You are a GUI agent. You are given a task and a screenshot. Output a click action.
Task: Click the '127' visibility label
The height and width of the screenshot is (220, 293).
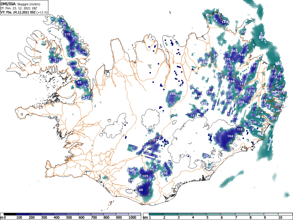[255, 66]
